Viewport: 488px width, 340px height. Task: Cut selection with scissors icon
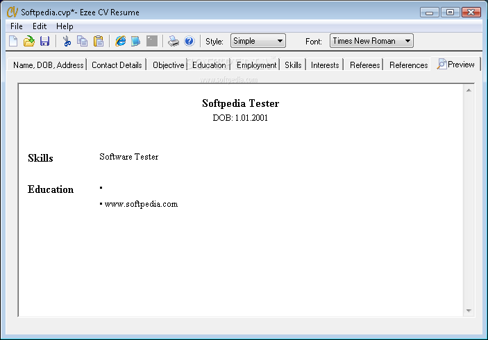pos(67,41)
